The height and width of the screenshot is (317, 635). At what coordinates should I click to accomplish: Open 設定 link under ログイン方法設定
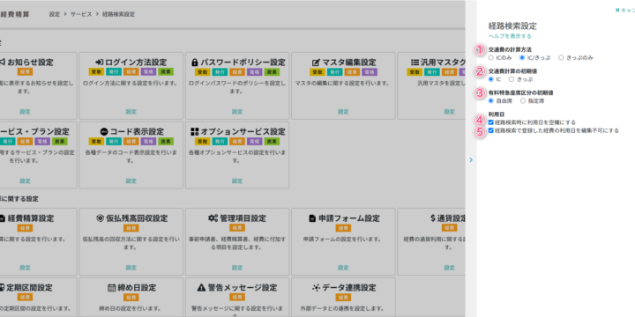(131, 112)
